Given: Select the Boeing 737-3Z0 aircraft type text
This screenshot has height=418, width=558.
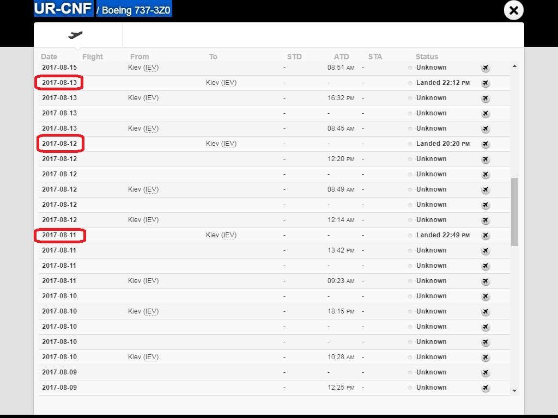Looking at the screenshot, I should pyautogui.click(x=136, y=10).
